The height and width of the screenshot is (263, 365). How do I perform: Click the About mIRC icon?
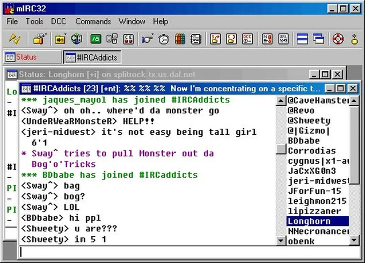(x=354, y=39)
